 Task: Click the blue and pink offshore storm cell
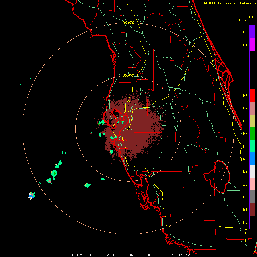pos(31,196)
